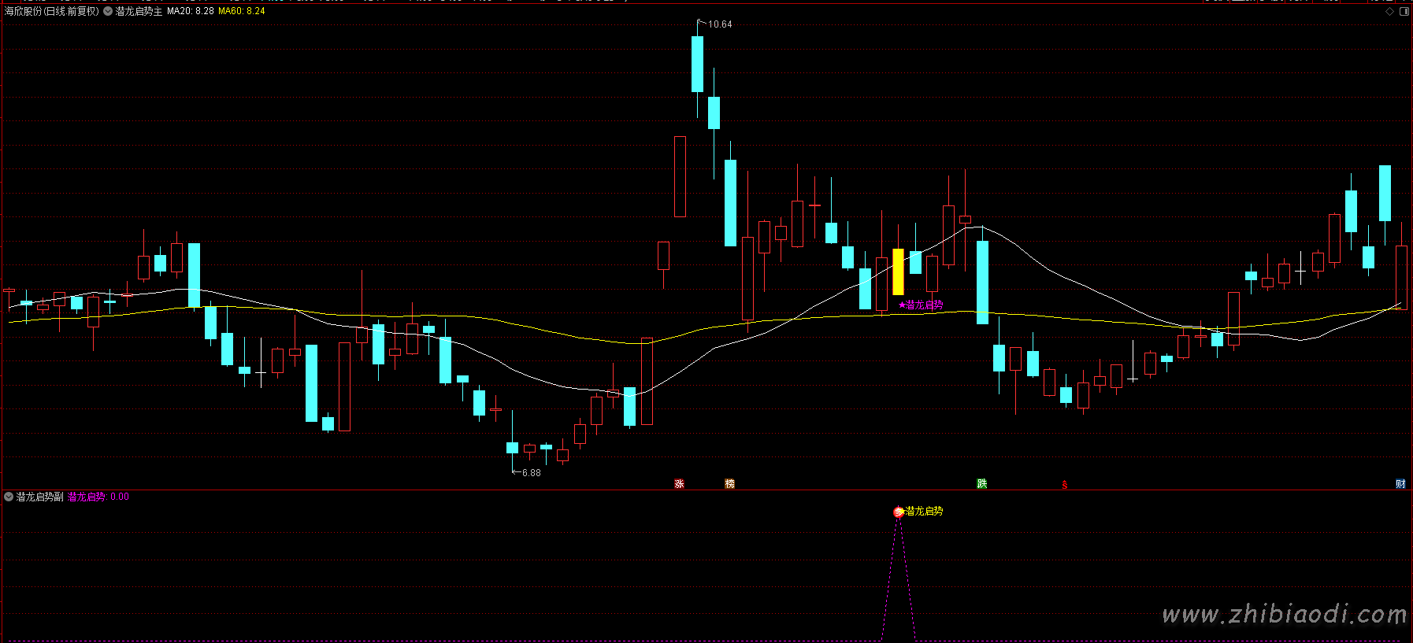
Task: Click the 6.88 low price label
Action: pyautogui.click(x=532, y=473)
